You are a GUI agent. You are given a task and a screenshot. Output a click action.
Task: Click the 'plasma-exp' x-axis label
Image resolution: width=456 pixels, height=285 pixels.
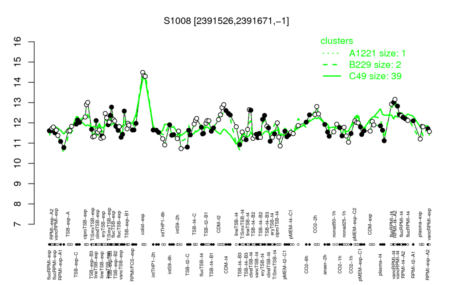point(420,224)
